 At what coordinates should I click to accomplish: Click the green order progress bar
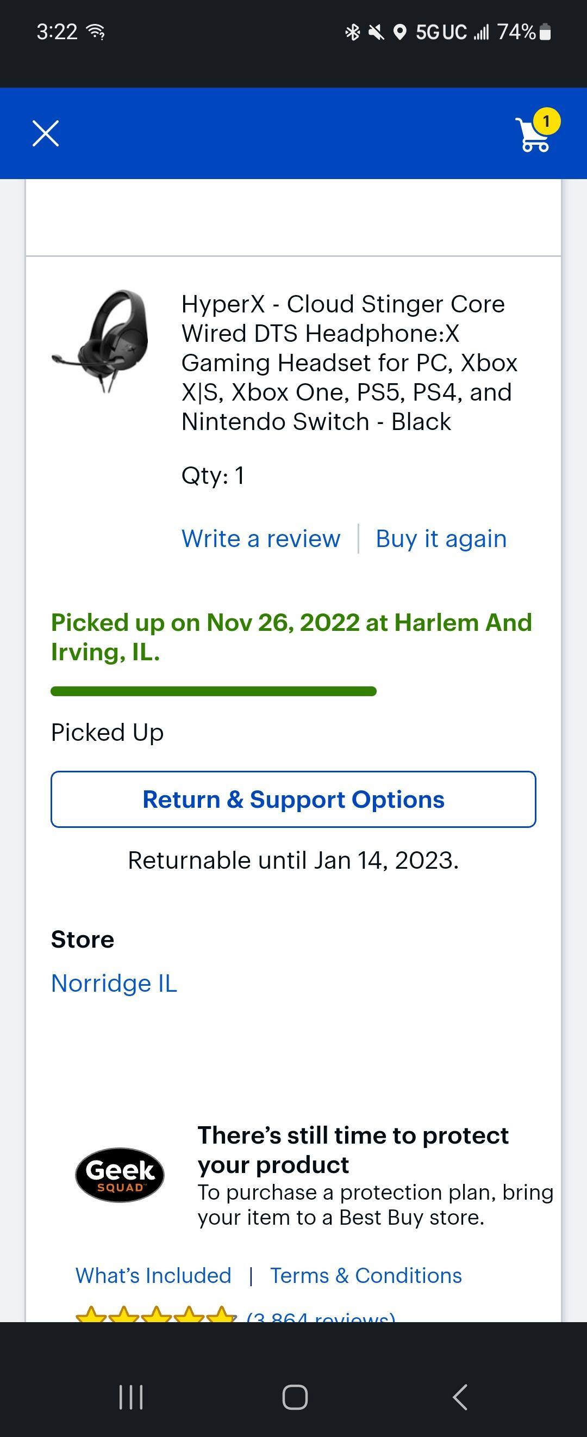click(x=214, y=691)
